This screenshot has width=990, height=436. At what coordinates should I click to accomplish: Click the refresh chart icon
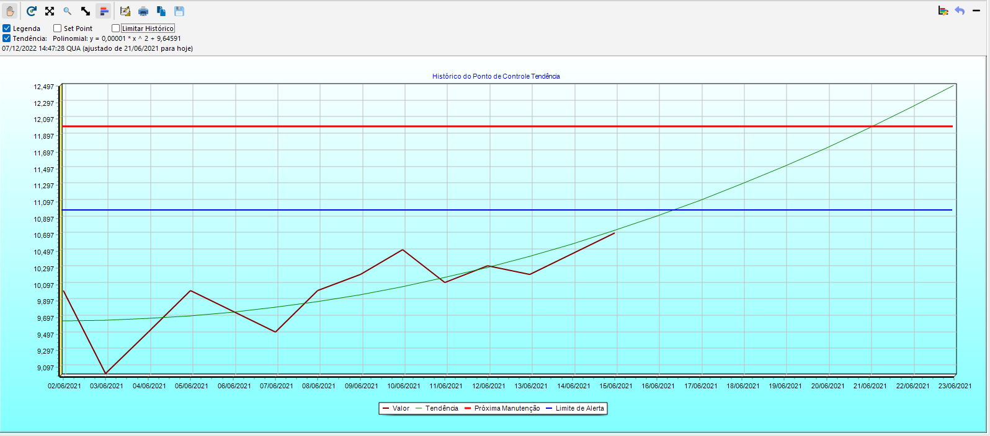click(32, 11)
